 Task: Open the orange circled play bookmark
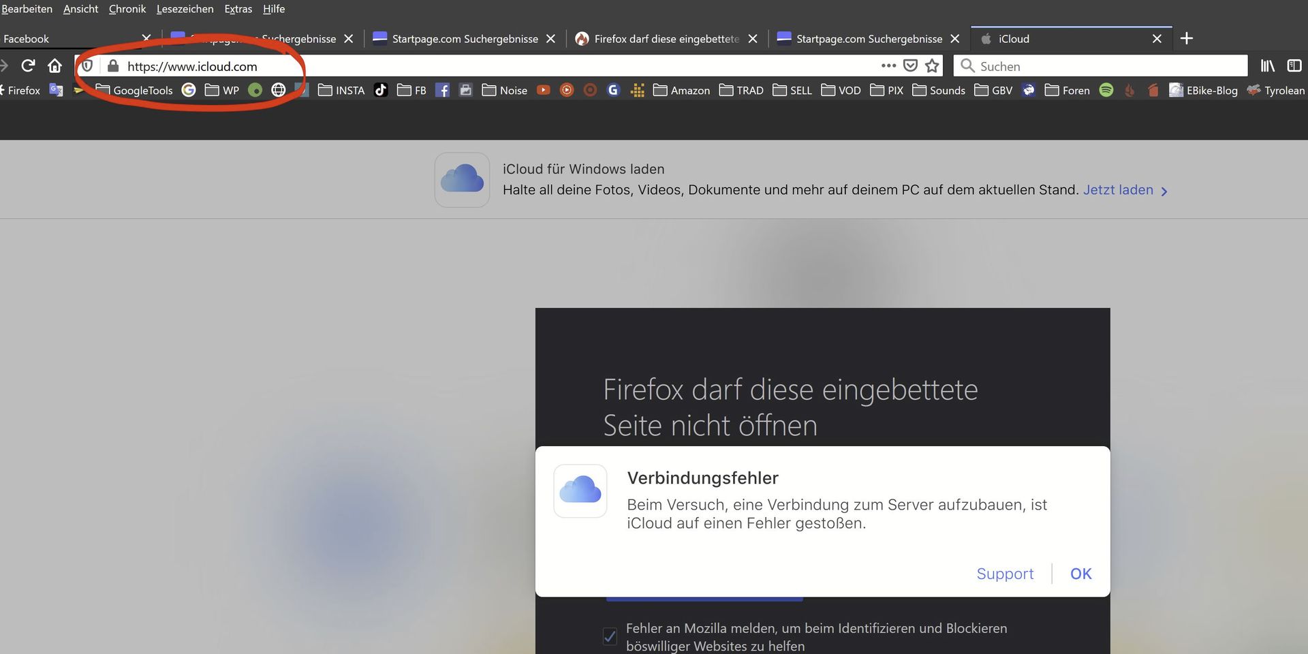click(567, 90)
